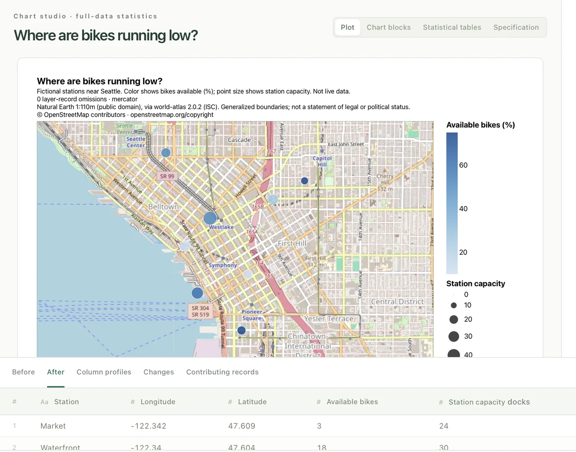Click the Available bikes (%) legend title
Viewport: 576px width, 452px height.
point(480,125)
